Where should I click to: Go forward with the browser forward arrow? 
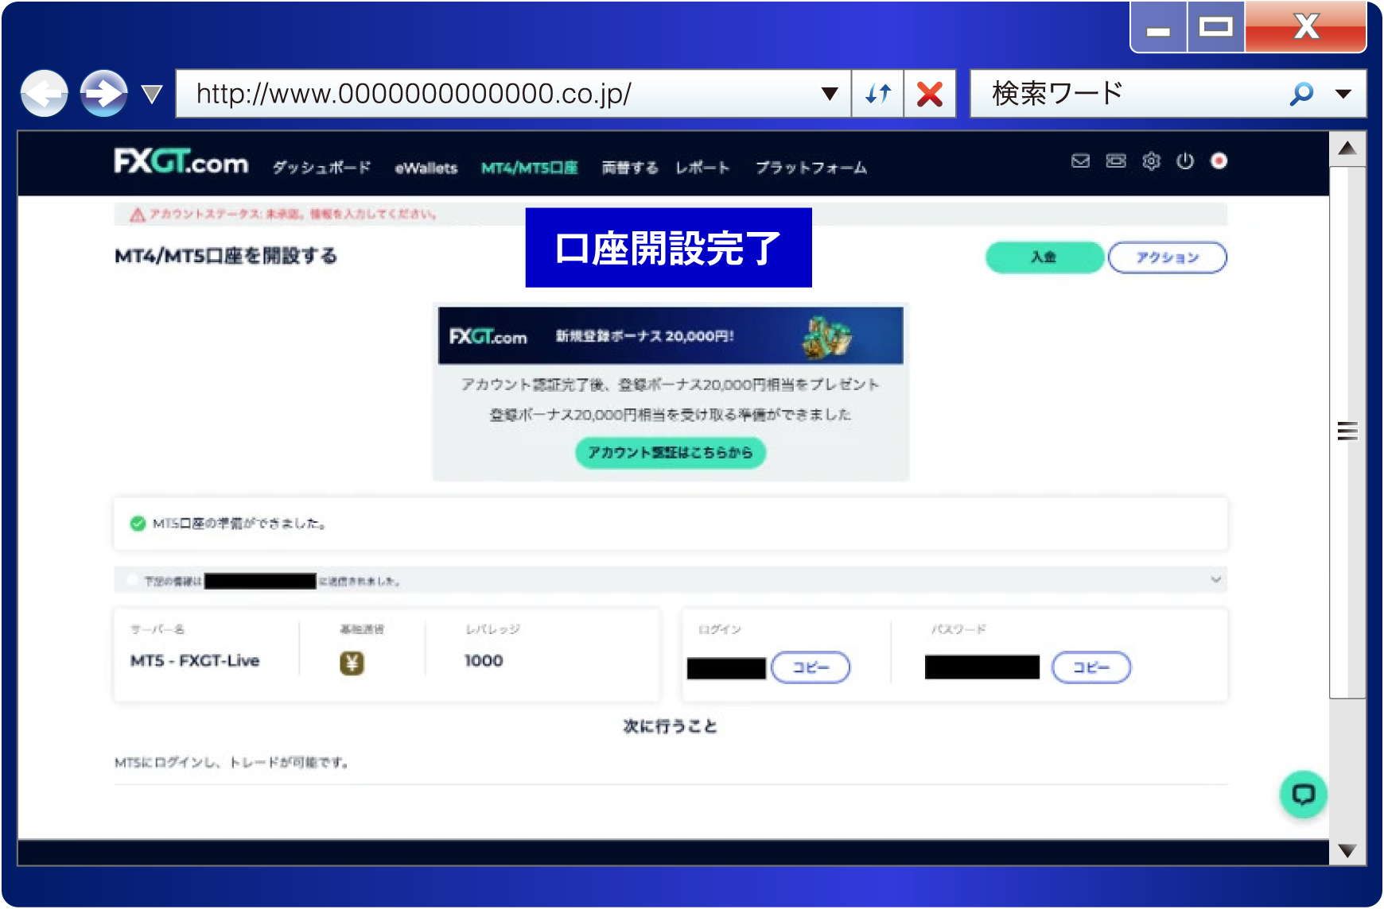point(103,94)
